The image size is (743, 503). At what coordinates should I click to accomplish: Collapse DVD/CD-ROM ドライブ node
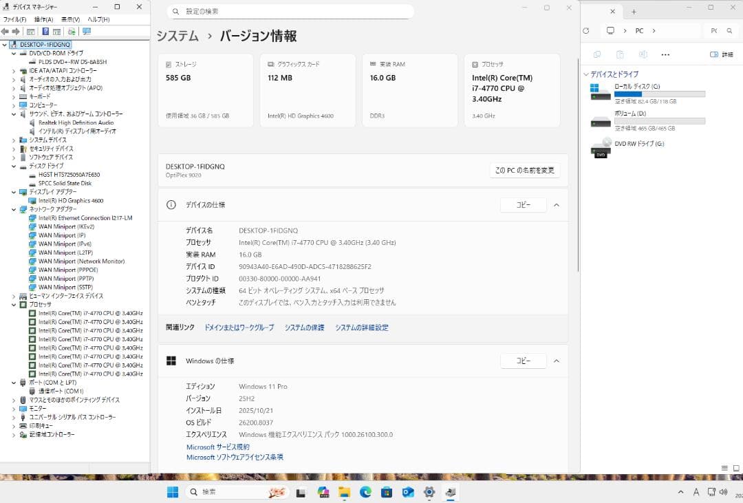point(14,54)
